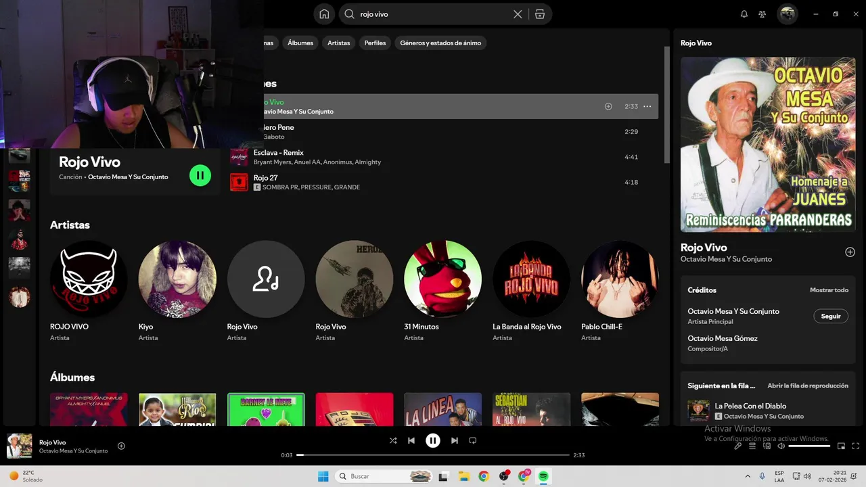Play the Esclava - Remix song row
The height and width of the screenshot is (487, 866).
[x=444, y=157]
